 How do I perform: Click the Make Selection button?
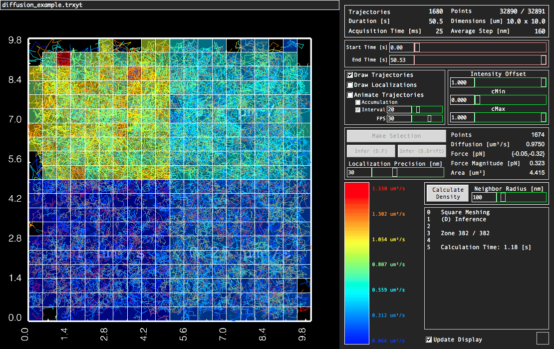tap(396, 136)
